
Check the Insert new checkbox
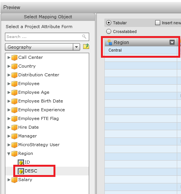tap(157, 23)
